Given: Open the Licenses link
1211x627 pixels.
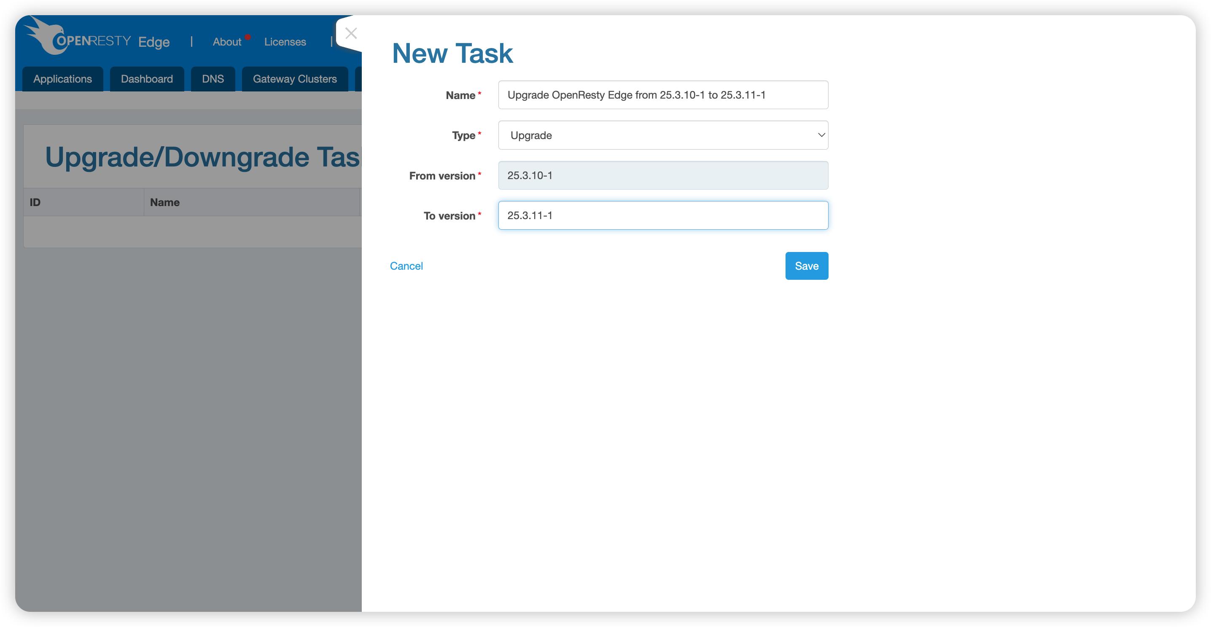Looking at the screenshot, I should (285, 42).
